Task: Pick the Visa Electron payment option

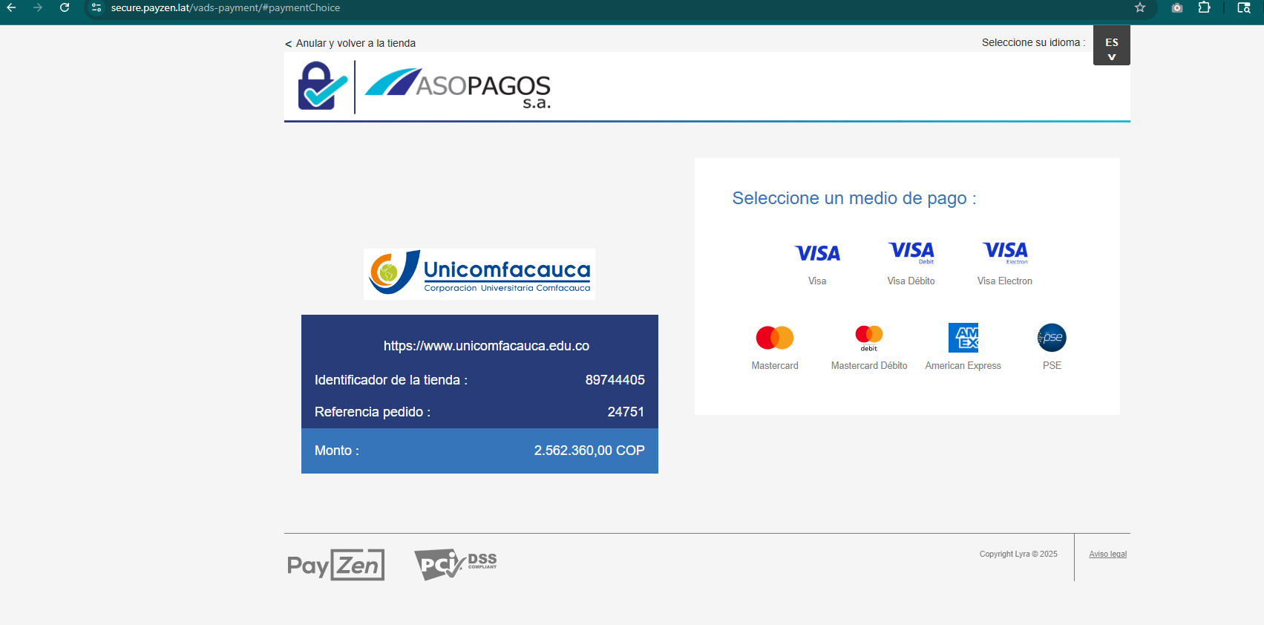Action: point(1005,252)
